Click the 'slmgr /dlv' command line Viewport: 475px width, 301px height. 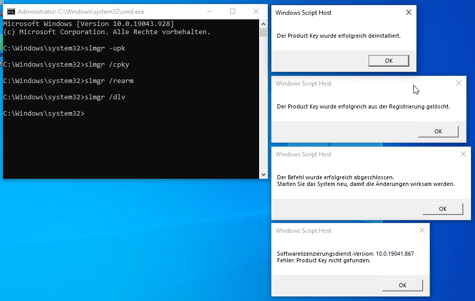[64, 97]
